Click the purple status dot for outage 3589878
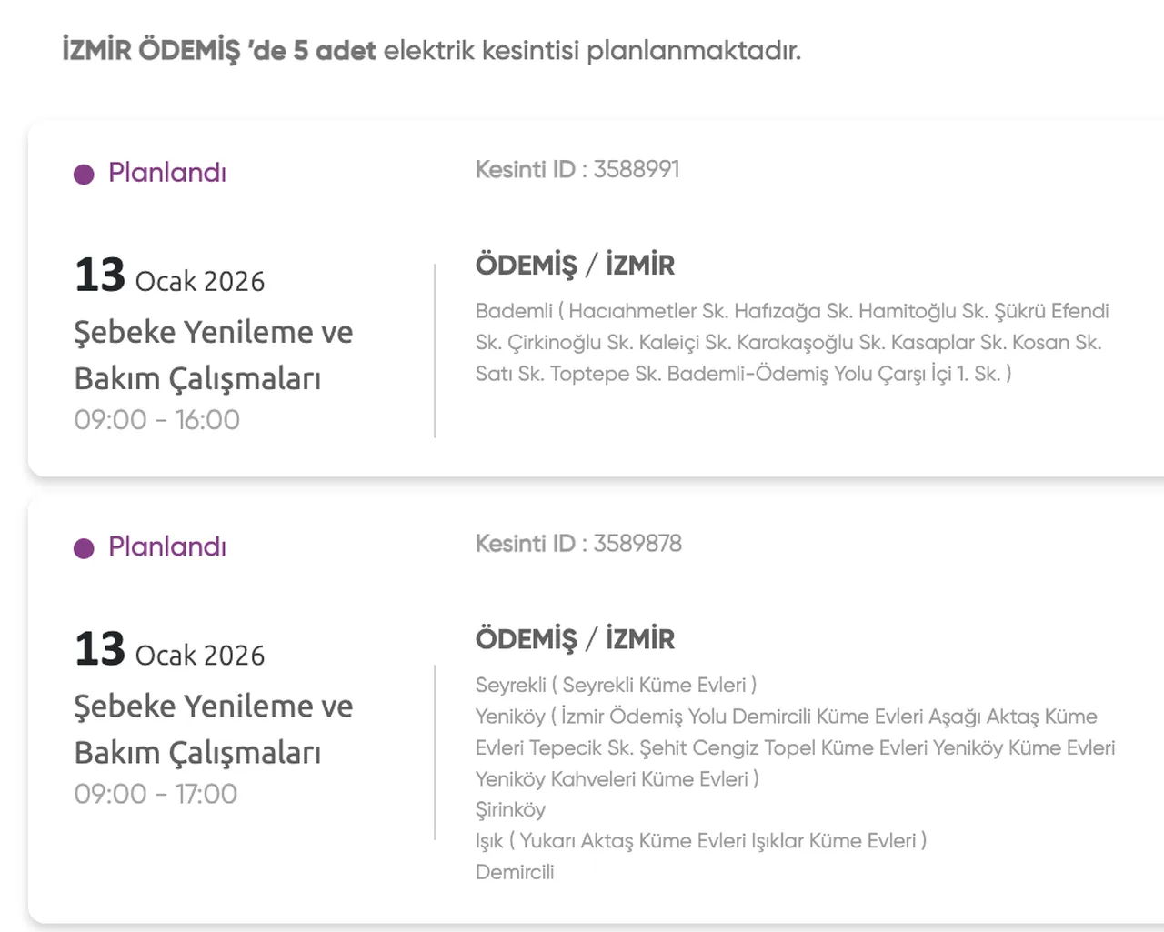 [84, 548]
